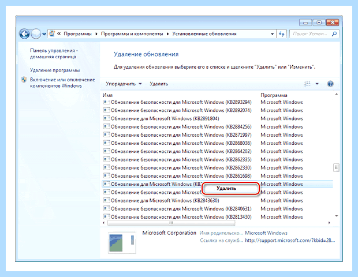Click the vertical scrollbar thumb
Screen dimensions: 358x277
point(336,167)
